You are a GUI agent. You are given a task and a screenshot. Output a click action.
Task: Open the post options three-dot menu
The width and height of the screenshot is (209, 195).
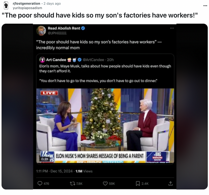(x=205, y=6)
